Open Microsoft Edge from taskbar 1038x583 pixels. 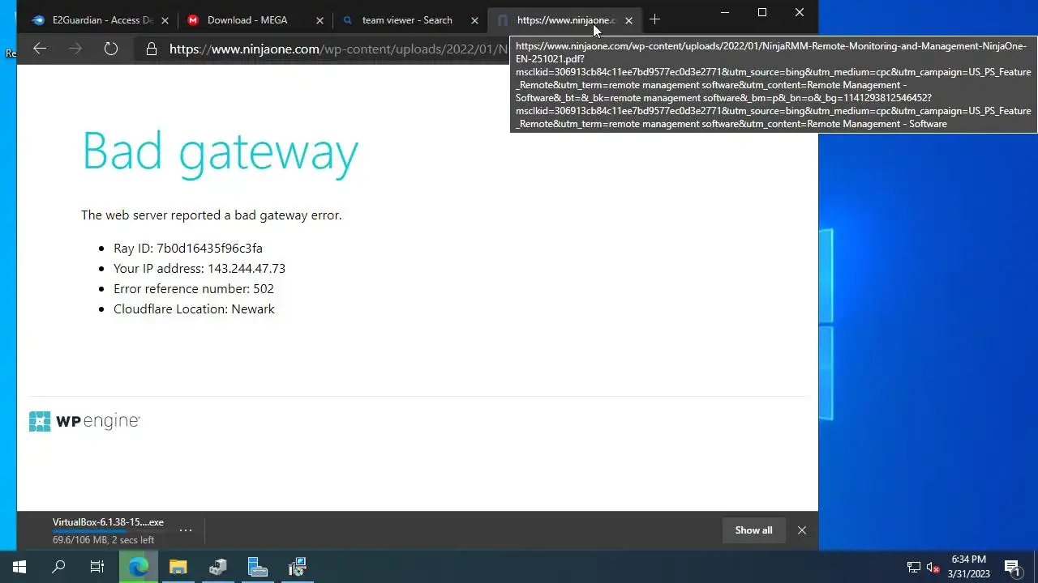pyautogui.click(x=138, y=567)
